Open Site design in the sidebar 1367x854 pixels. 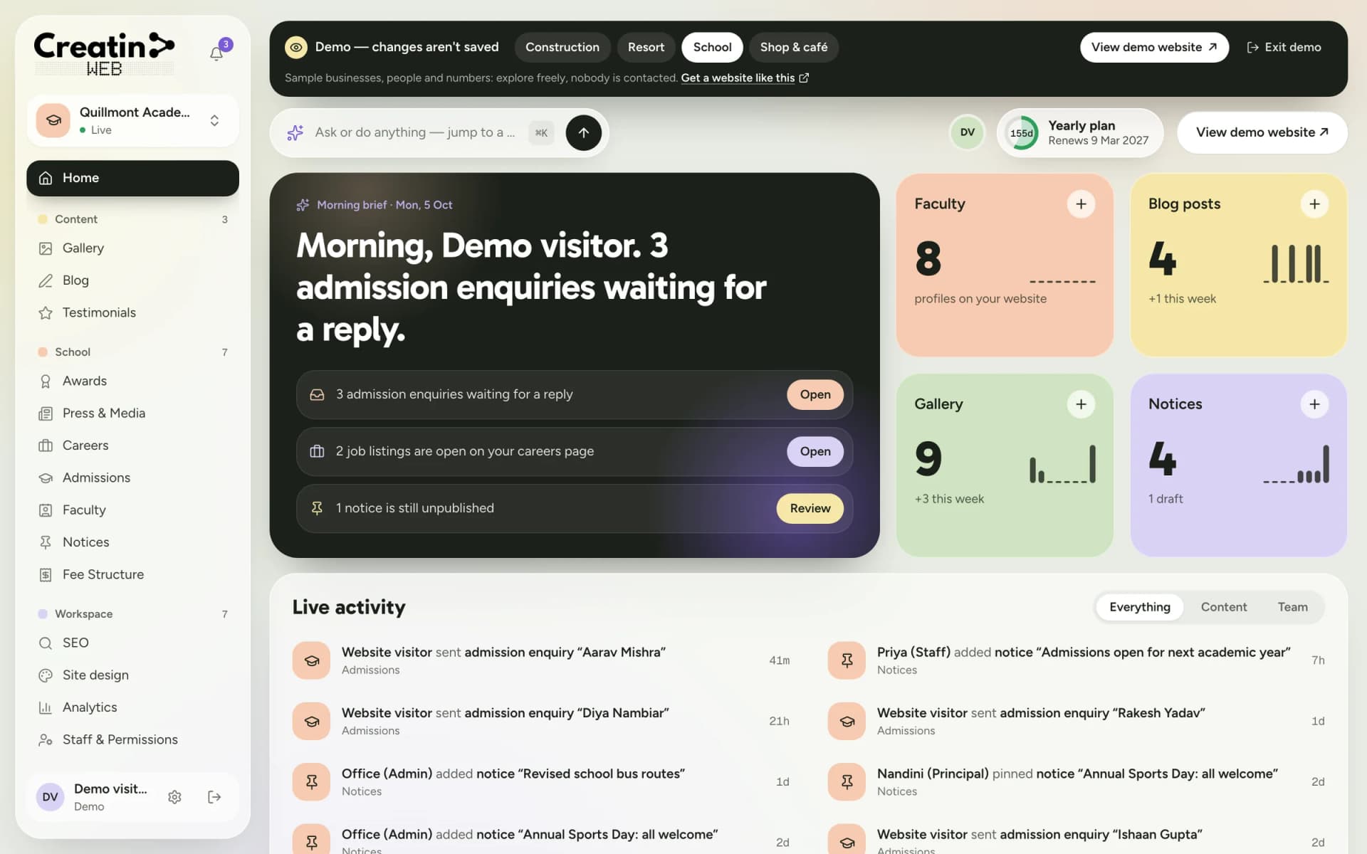pyautogui.click(x=132, y=675)
